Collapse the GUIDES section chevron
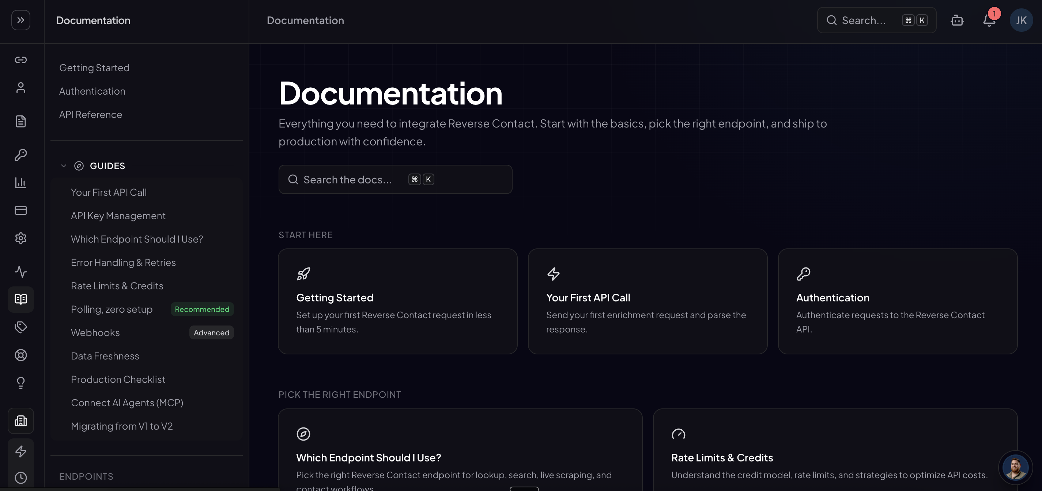 coord(64,166)
